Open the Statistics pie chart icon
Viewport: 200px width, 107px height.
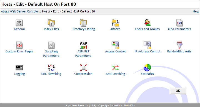147,68
